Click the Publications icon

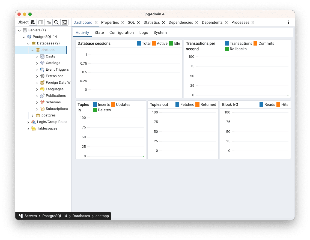42,96
